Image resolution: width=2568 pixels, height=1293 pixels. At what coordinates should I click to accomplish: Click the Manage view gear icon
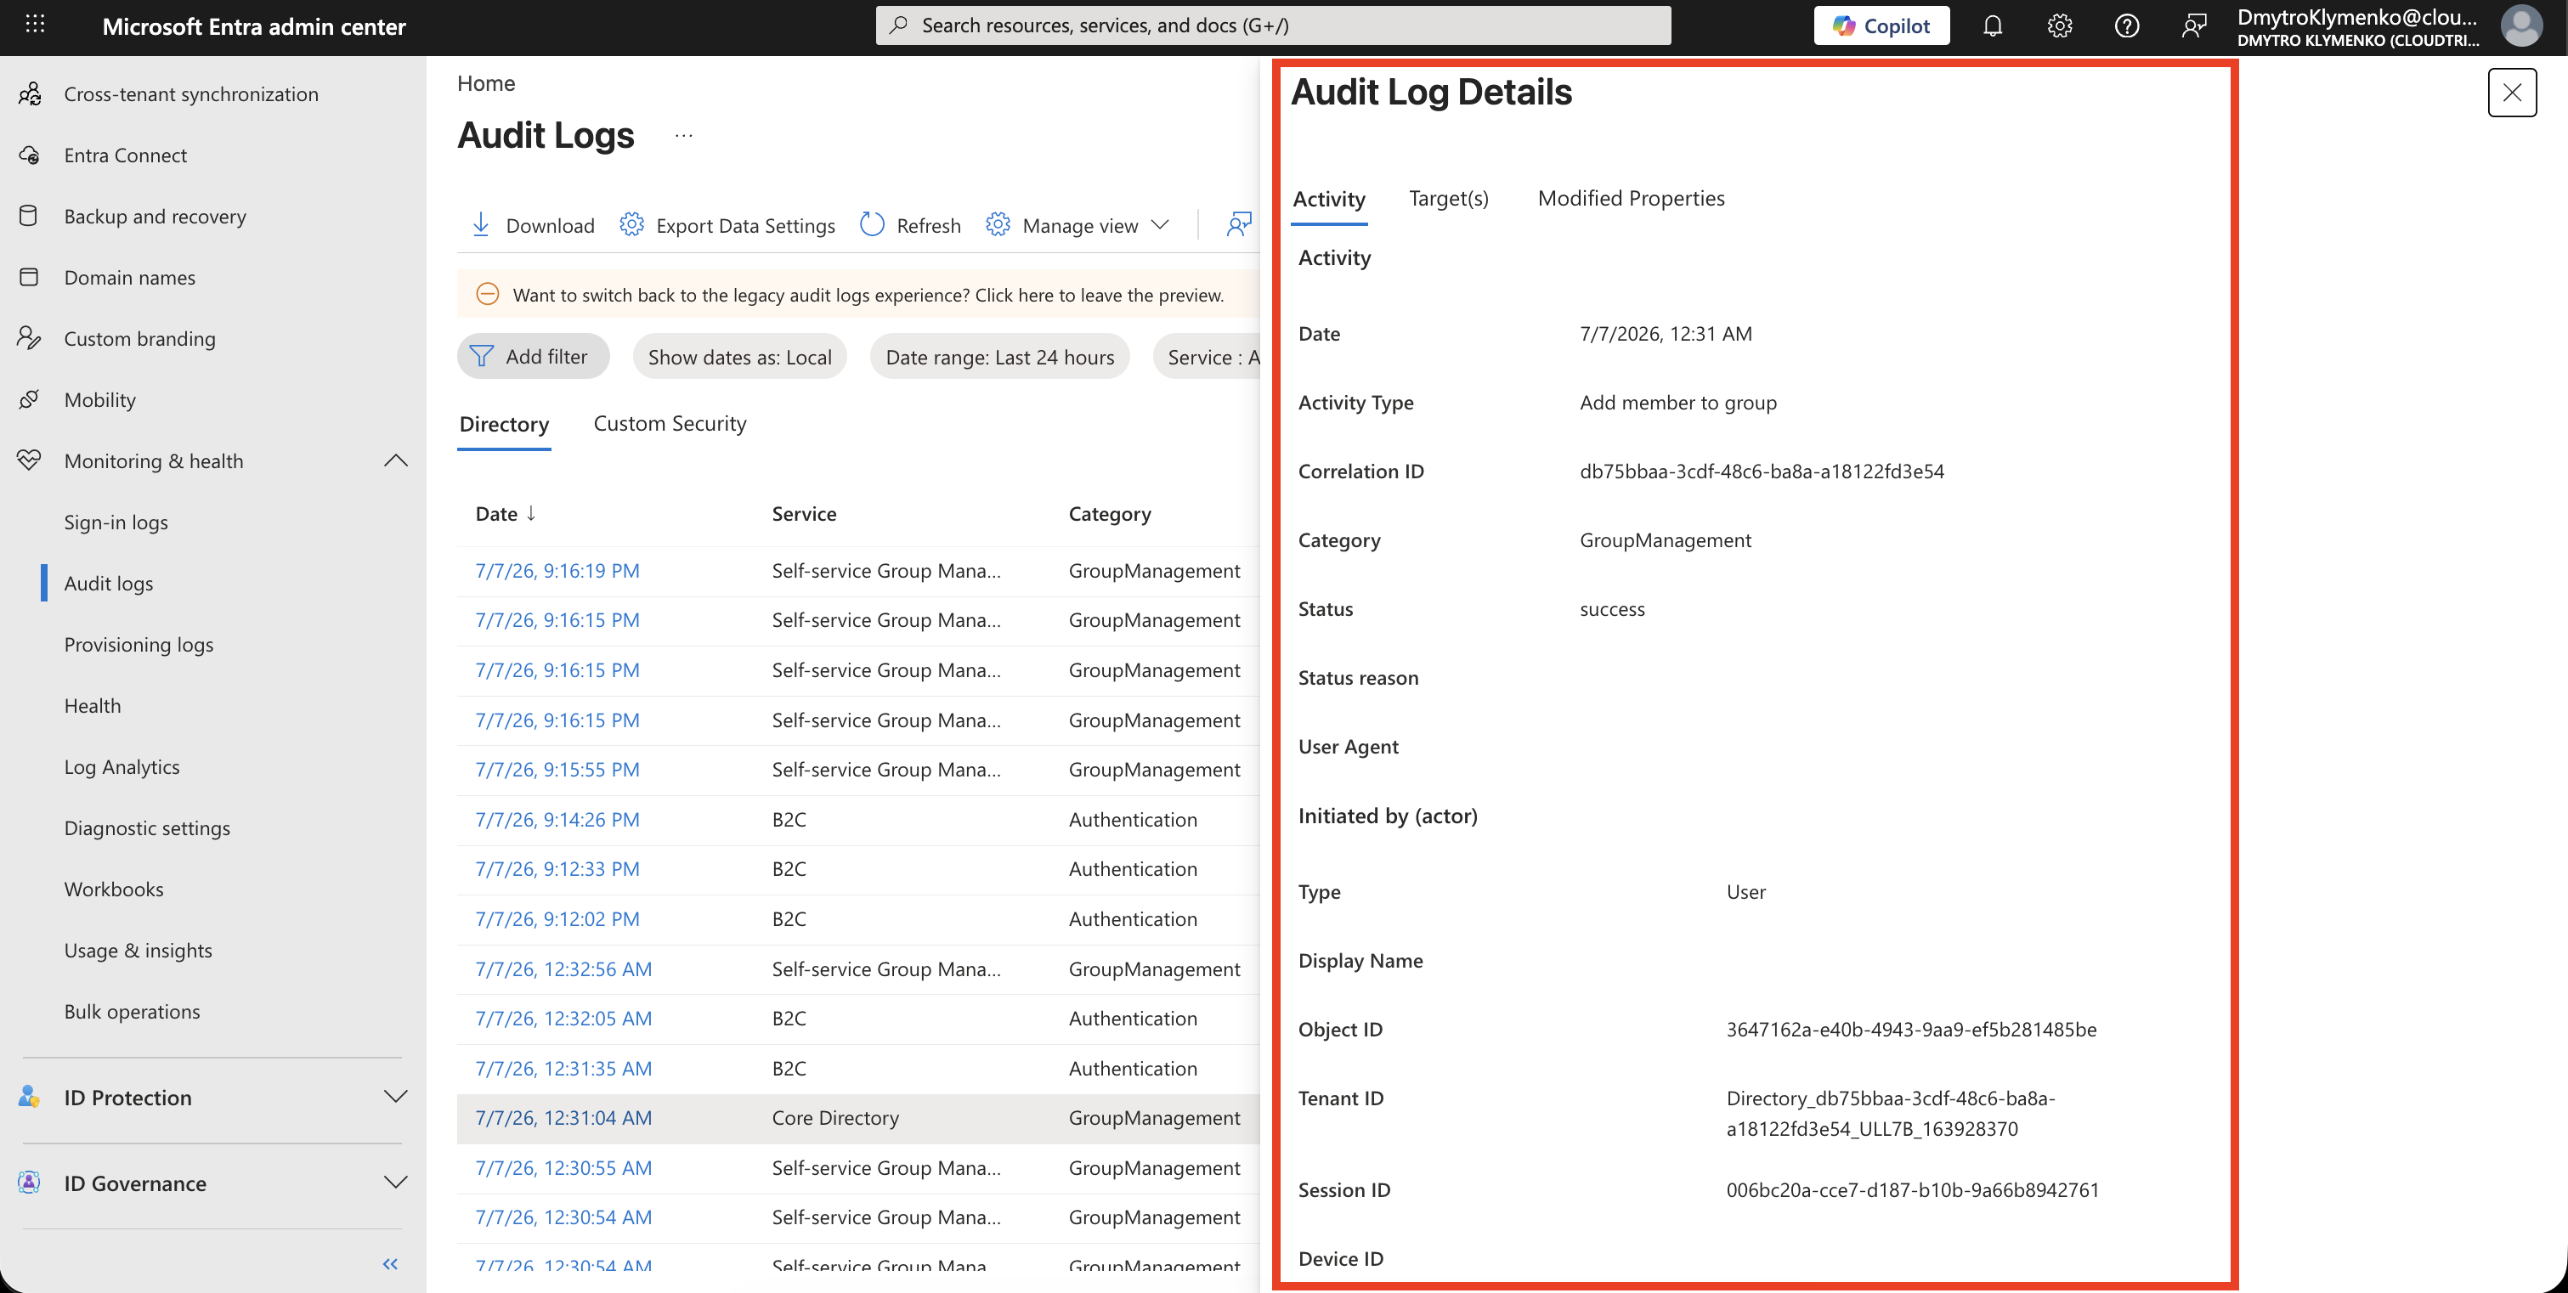[x=998, y=224]
